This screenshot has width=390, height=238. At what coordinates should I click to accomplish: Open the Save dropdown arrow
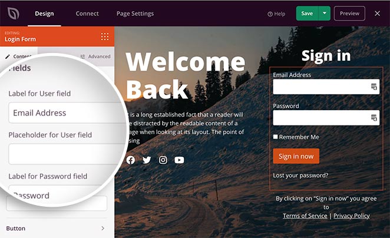(325, 13)
